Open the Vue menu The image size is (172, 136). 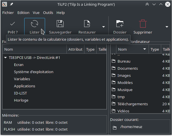pyautogui.click(x=36, y=13)
